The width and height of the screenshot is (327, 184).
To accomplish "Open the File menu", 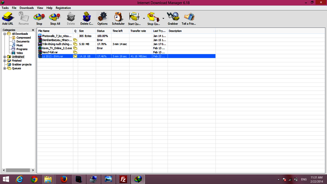I will [x=14, y=8].
